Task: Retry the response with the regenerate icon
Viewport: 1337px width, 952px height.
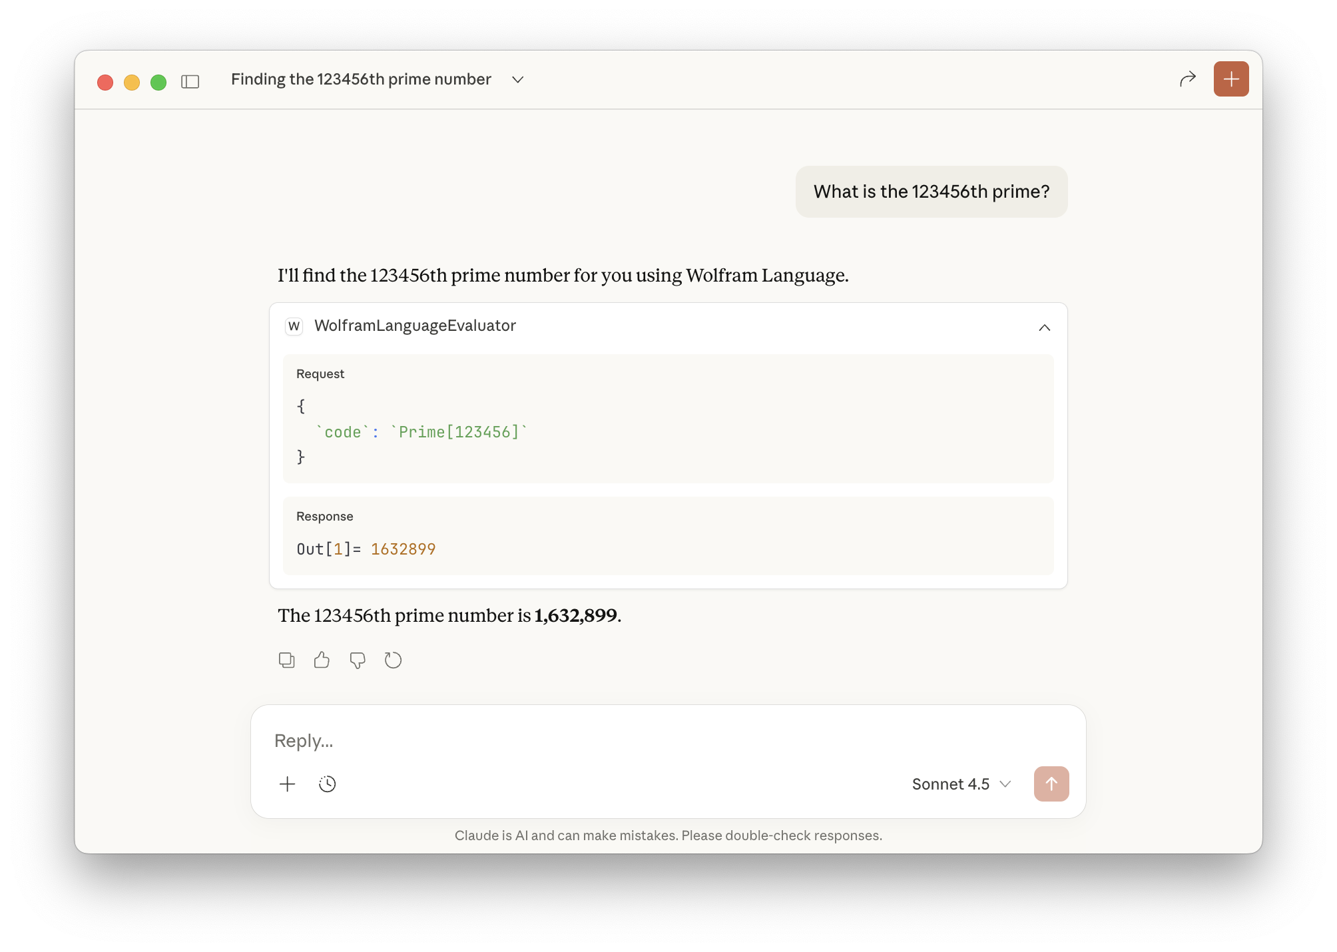Action: point(393,660)
